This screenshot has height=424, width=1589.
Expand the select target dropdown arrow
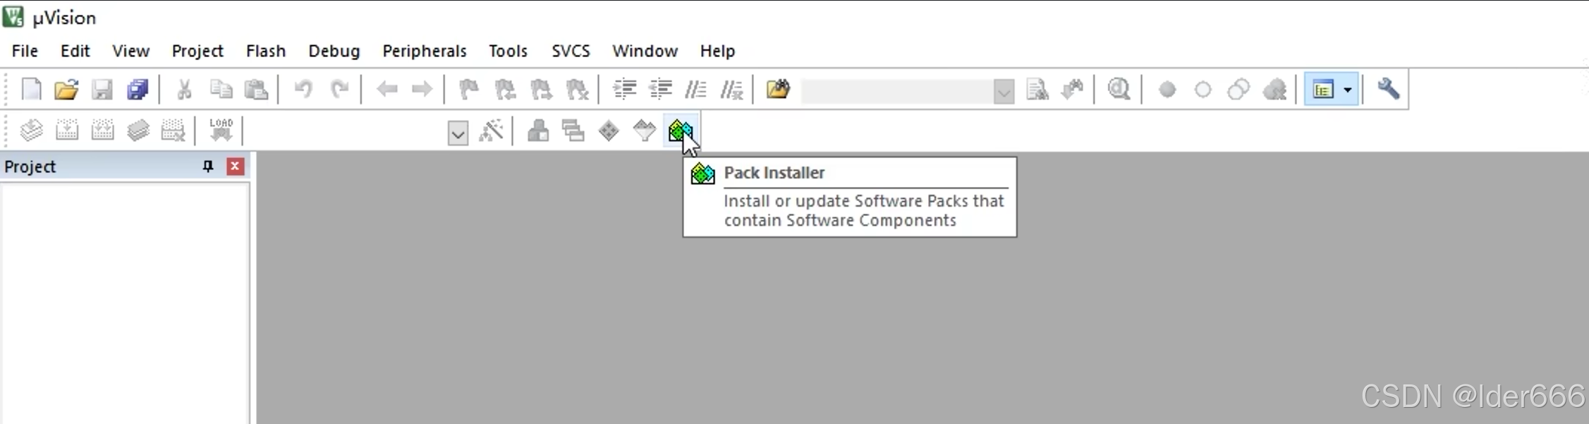point(458,132)
